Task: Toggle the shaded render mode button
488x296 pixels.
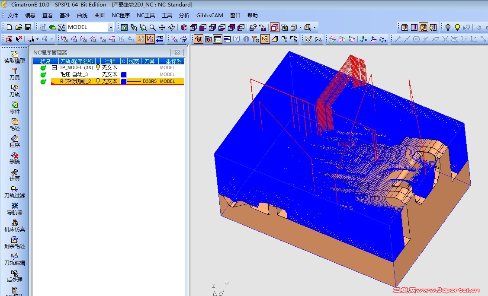Action: click(274, 27)
